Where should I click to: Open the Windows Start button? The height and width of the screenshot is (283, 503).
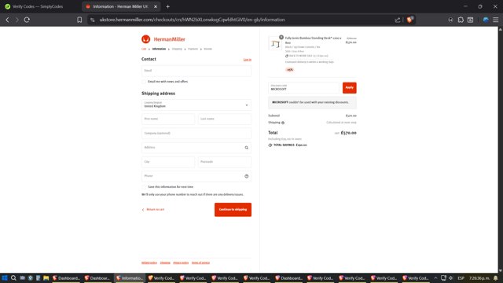(5, 277)
